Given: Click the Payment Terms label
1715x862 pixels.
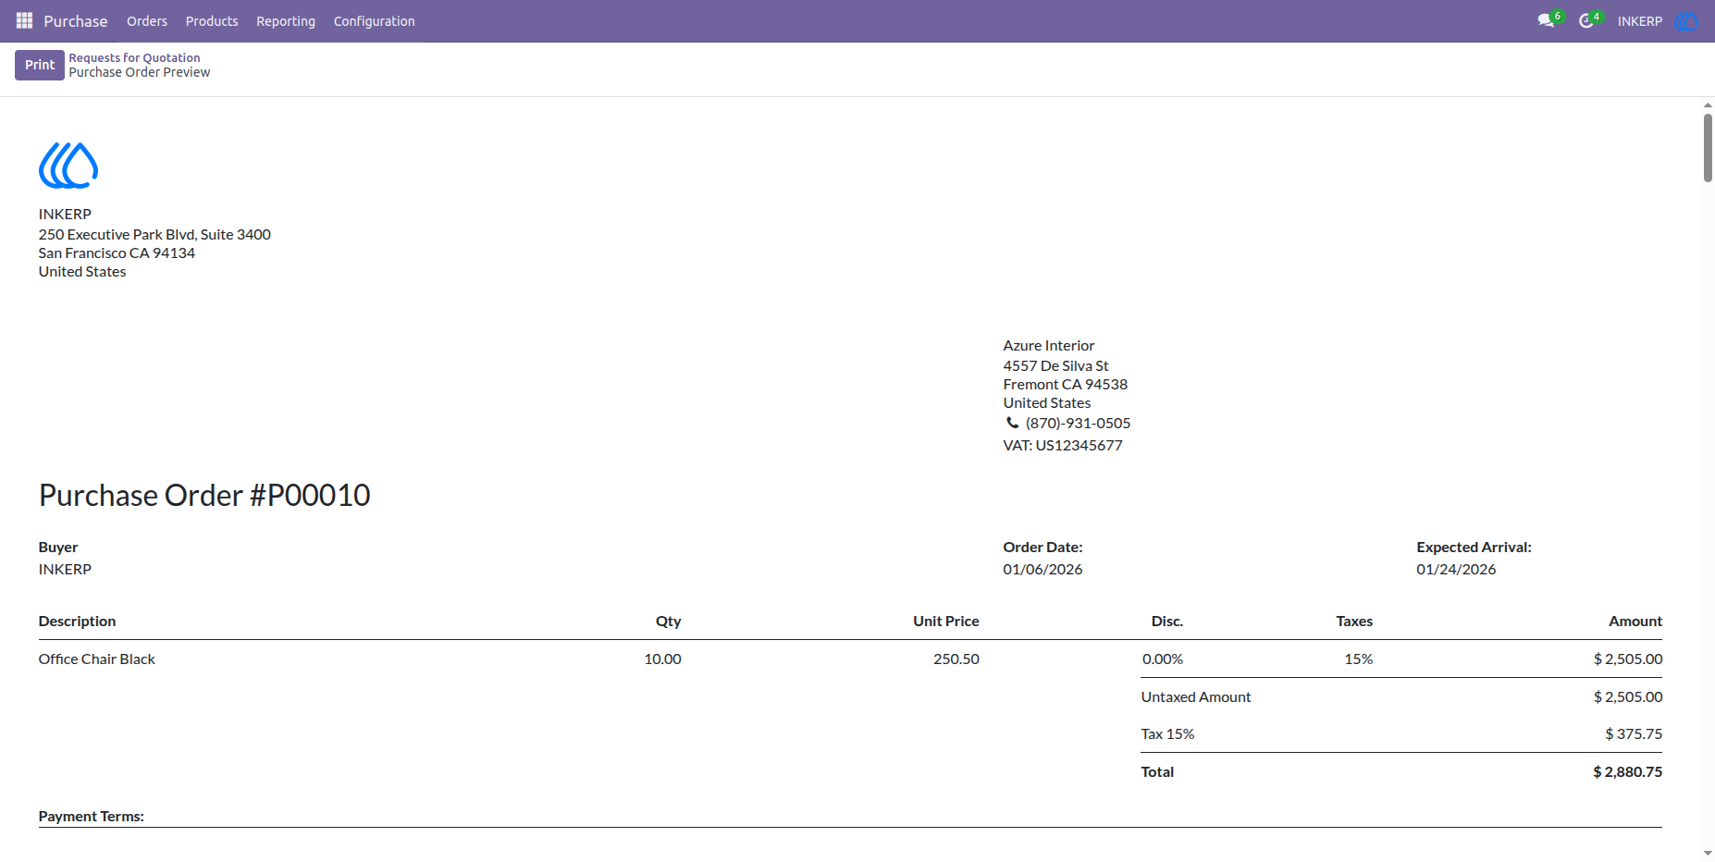Looking at the screenshot, I should point(91,817).
